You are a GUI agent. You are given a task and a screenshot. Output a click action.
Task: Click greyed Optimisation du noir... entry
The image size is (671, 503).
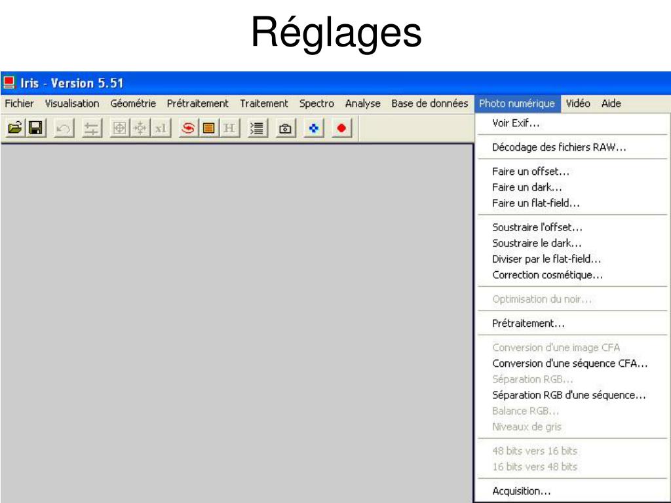tap(572, 299)
